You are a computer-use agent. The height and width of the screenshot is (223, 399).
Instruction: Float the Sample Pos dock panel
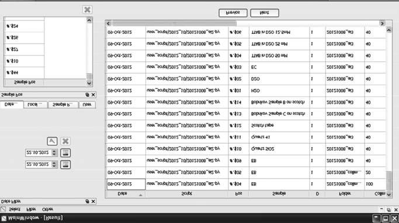87,95
